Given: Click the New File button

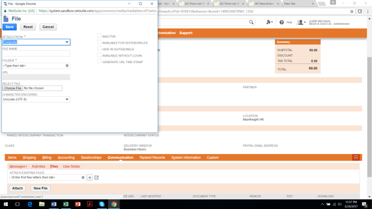Looking at the screenshot, I should (x=41, y=188).
